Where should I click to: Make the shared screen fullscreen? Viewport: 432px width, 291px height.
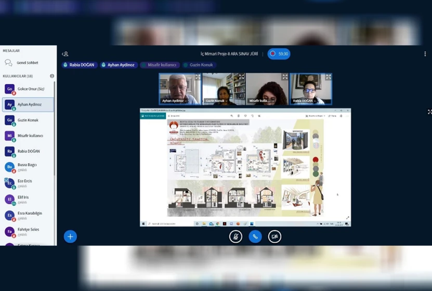[429, 112]
